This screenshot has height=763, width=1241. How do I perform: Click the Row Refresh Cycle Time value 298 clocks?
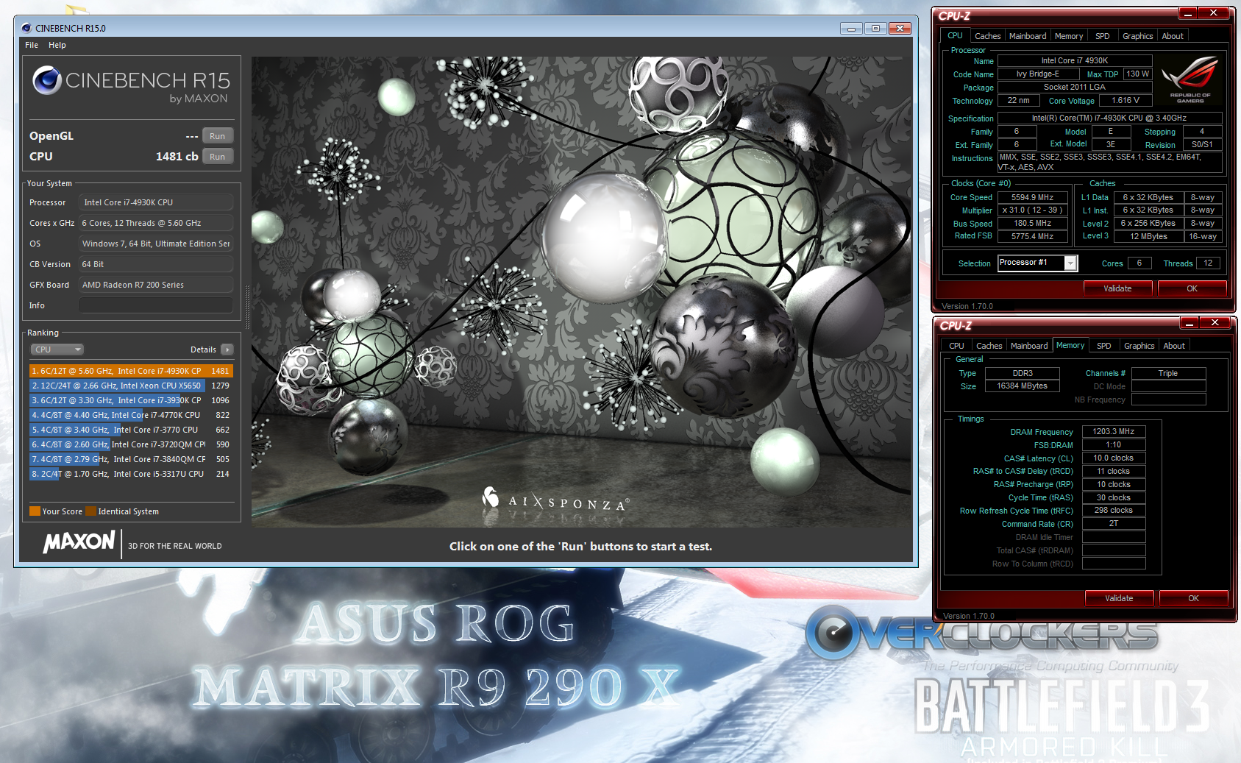pyautogui.click(x=1114, y=511)
